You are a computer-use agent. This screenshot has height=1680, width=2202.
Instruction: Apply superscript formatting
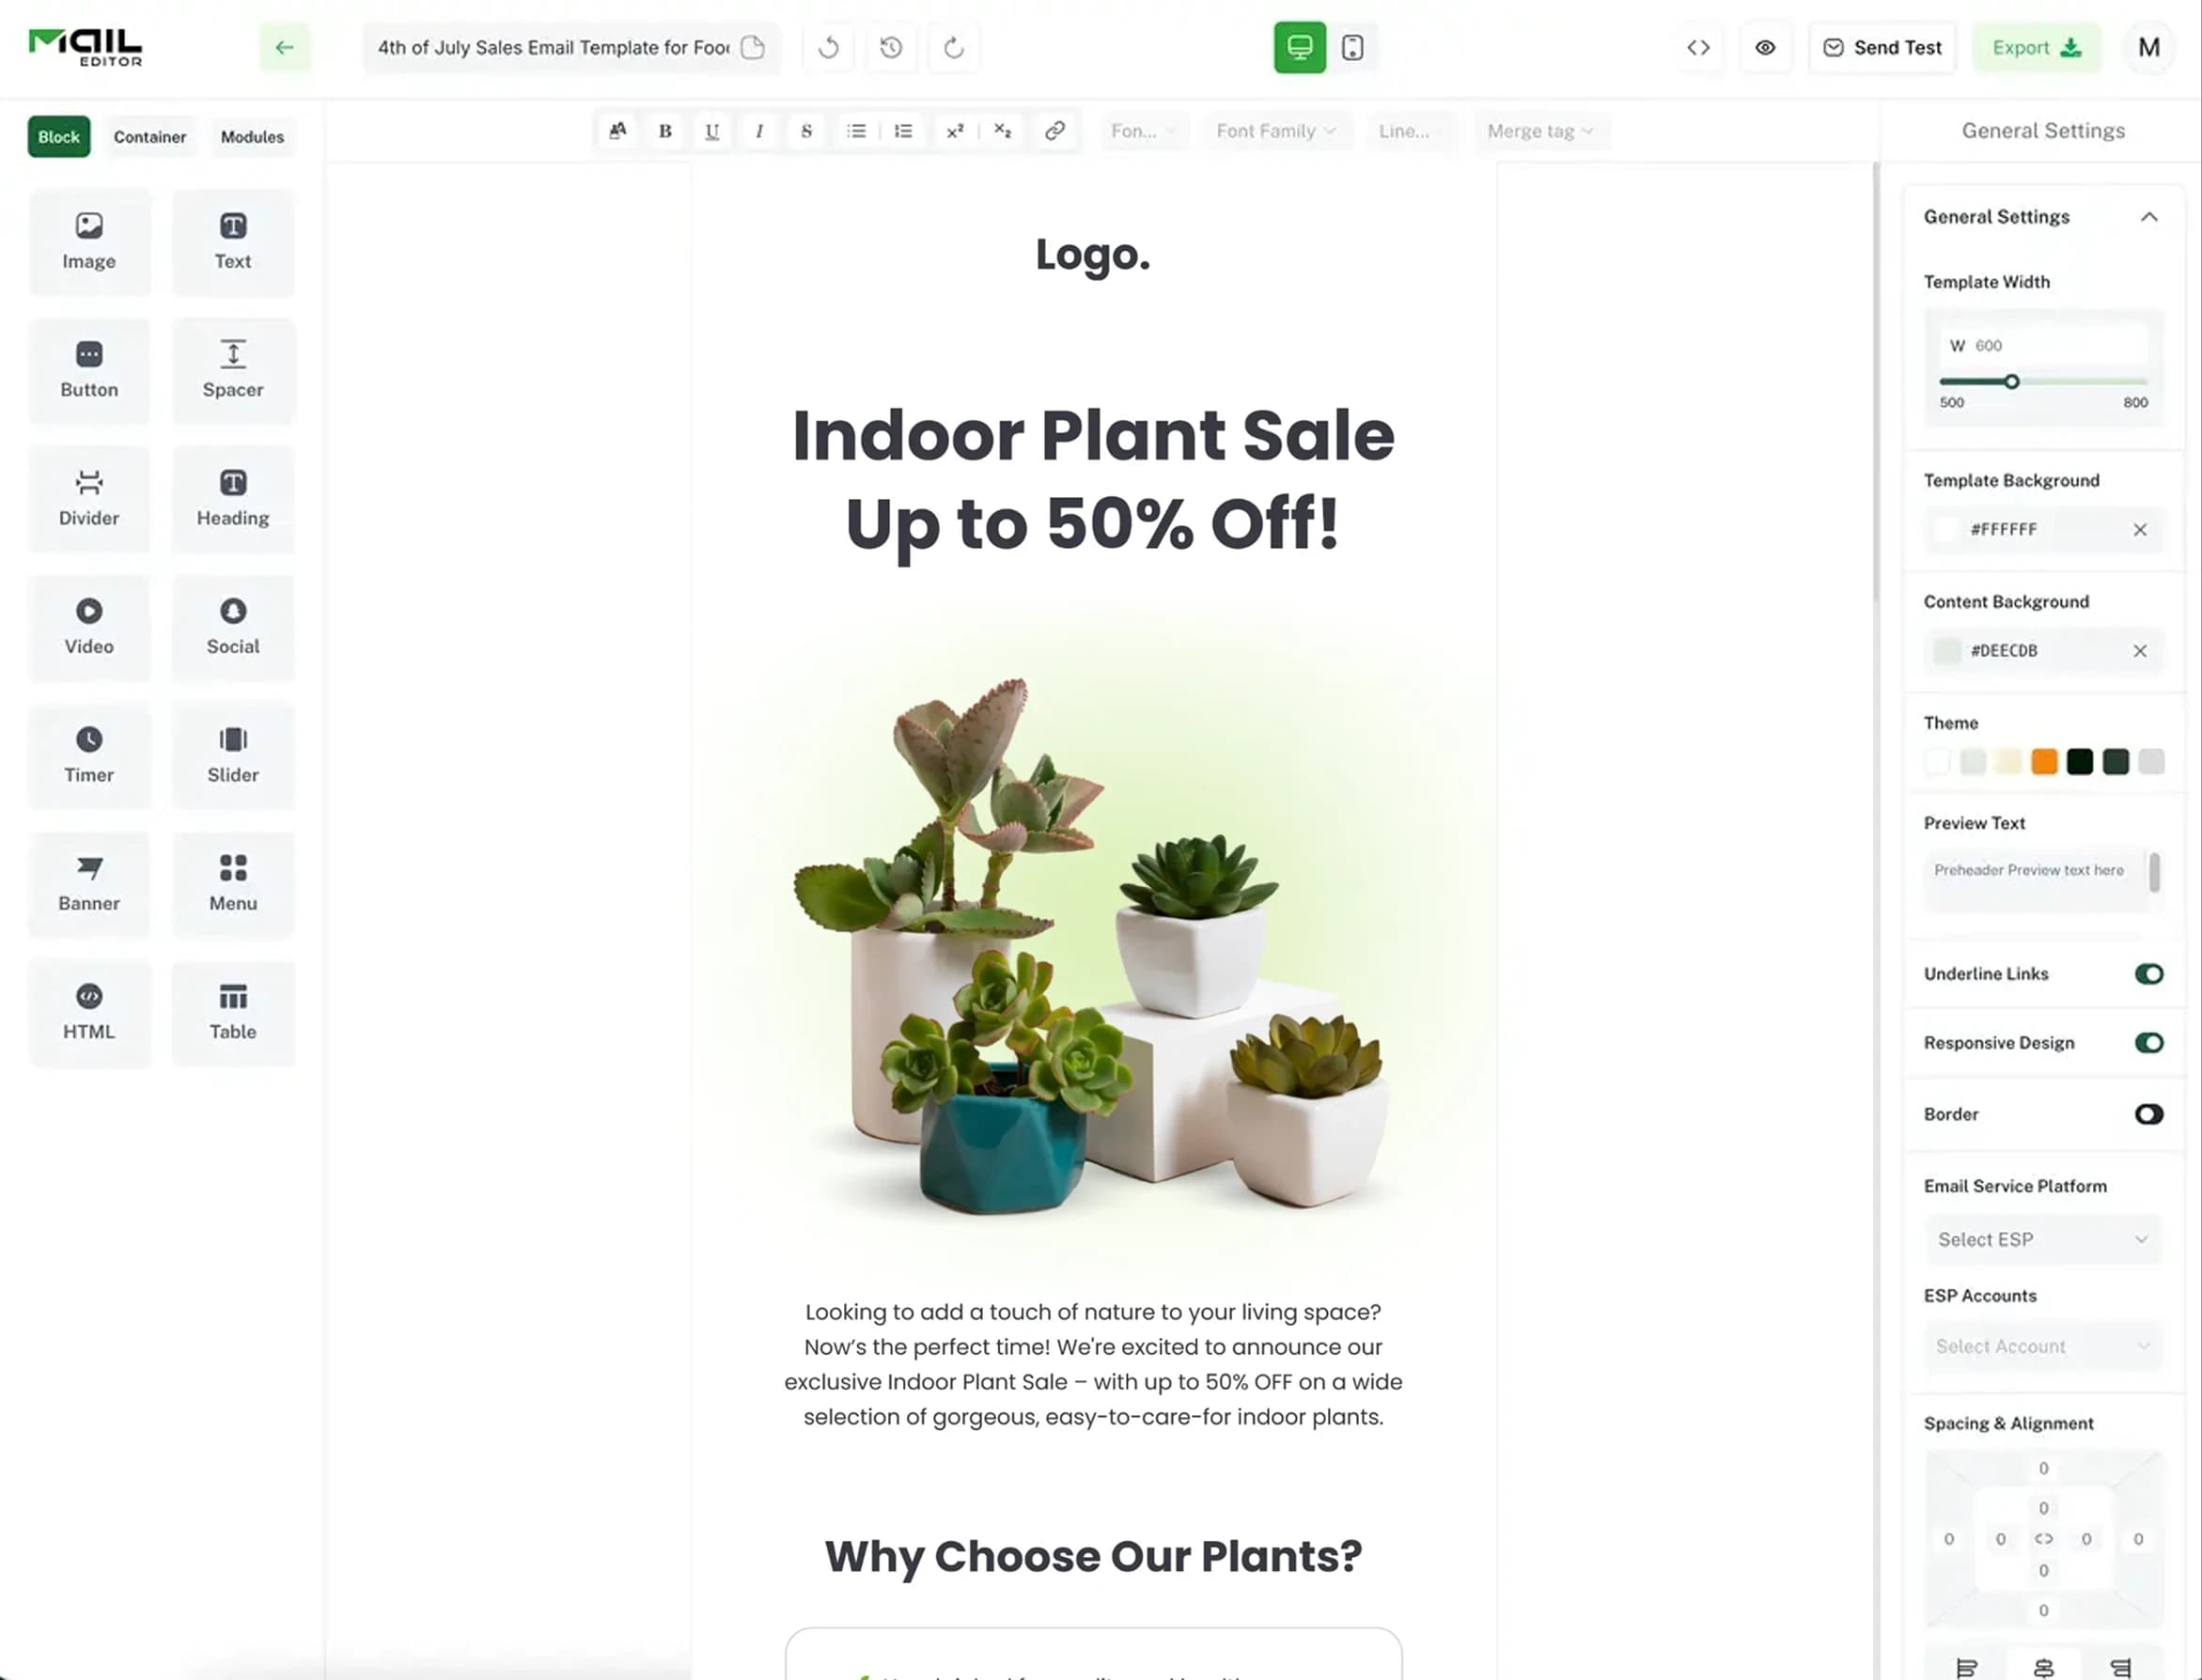pos(955,131)
